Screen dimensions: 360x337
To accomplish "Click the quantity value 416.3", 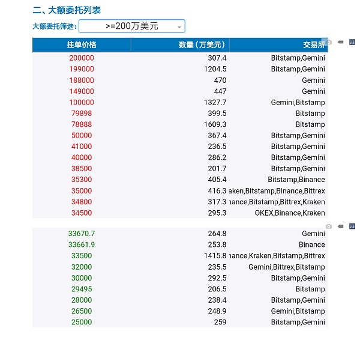I will tap(217, 191).
